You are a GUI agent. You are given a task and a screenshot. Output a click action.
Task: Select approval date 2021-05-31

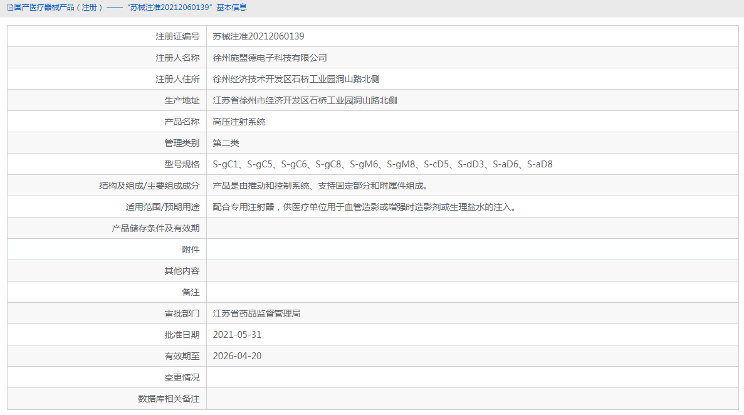[x=237, y=335]
